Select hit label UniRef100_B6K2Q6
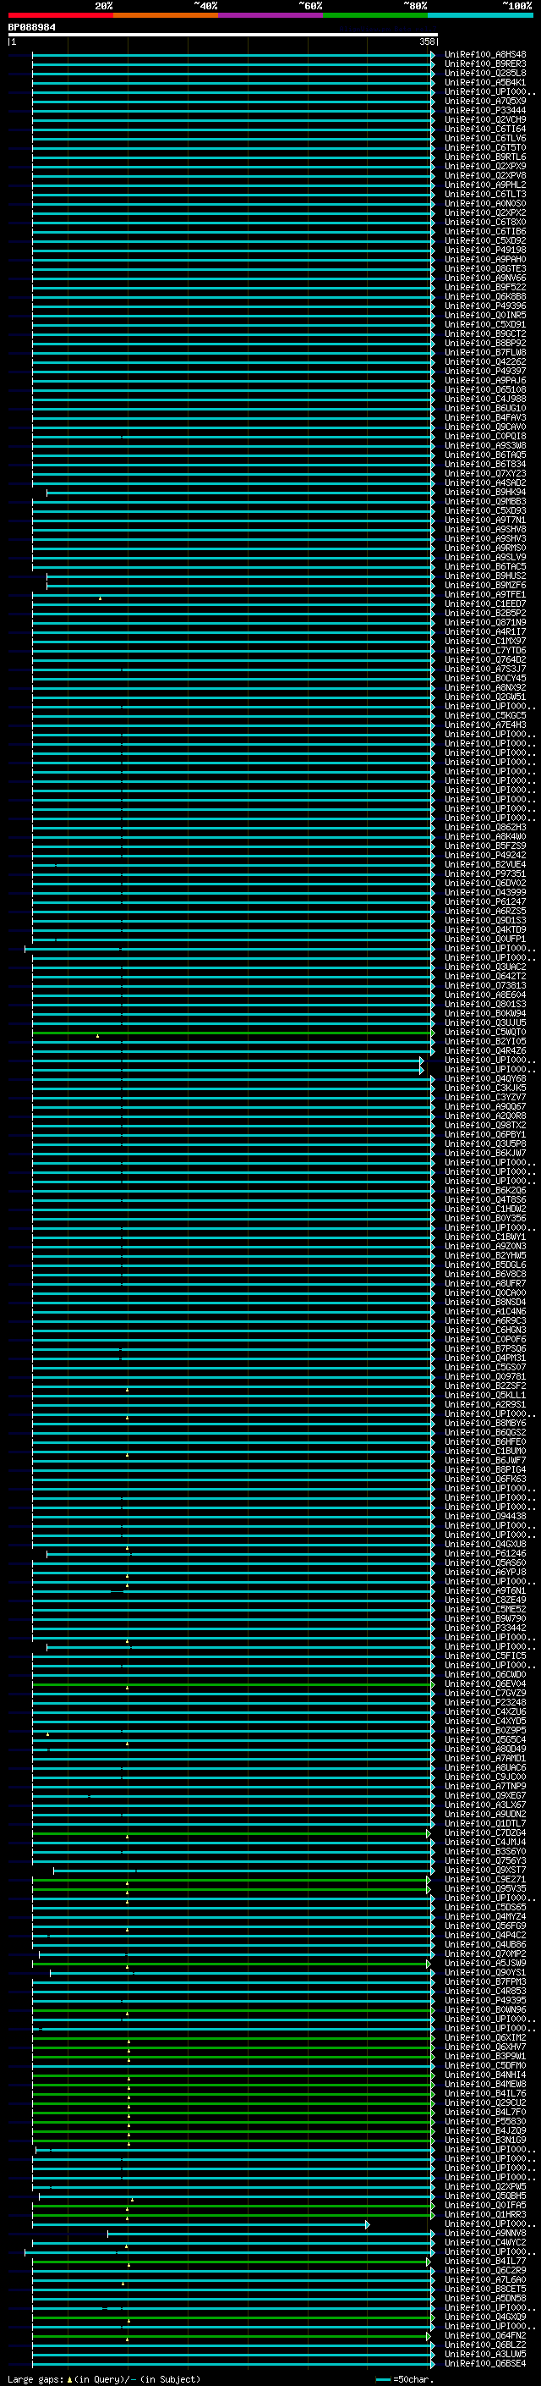This screenshot has width=541, height=2386. [485, 1190]
